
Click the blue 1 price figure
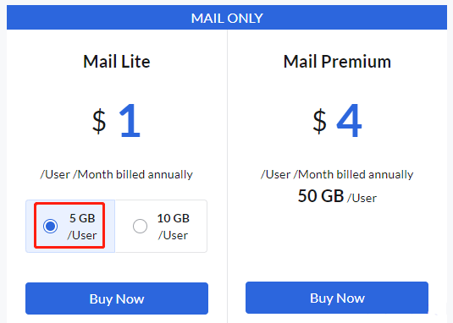130,121
